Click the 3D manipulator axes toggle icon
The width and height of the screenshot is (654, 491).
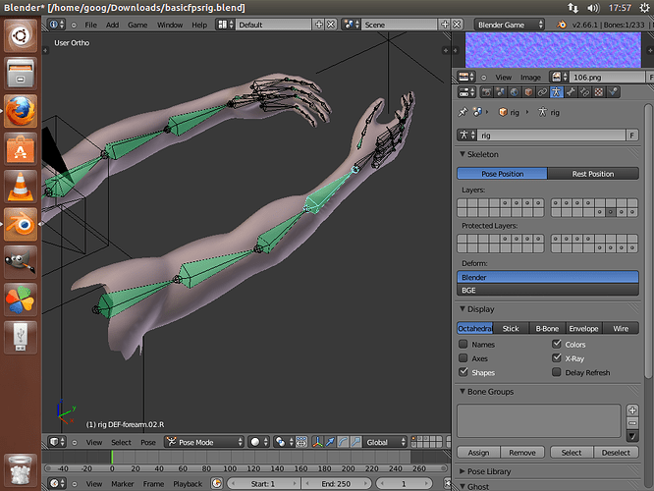click(x=317, y=442)
